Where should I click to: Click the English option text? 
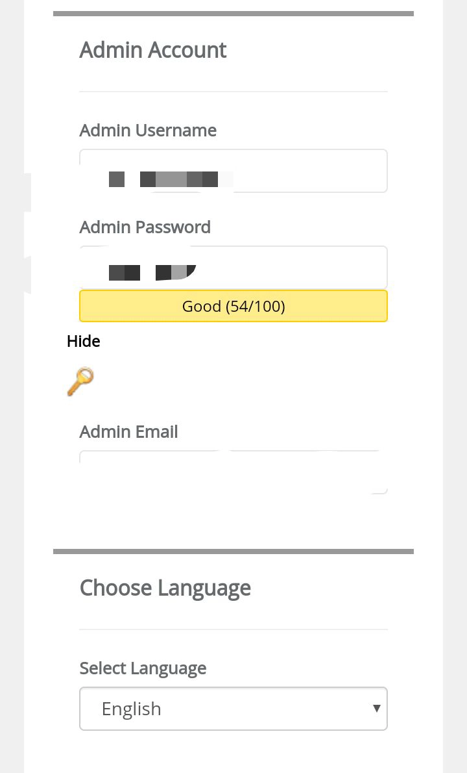pos(131,709)
